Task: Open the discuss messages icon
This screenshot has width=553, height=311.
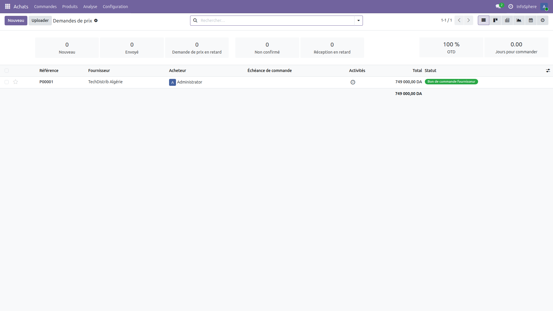Action: (498, 6)
